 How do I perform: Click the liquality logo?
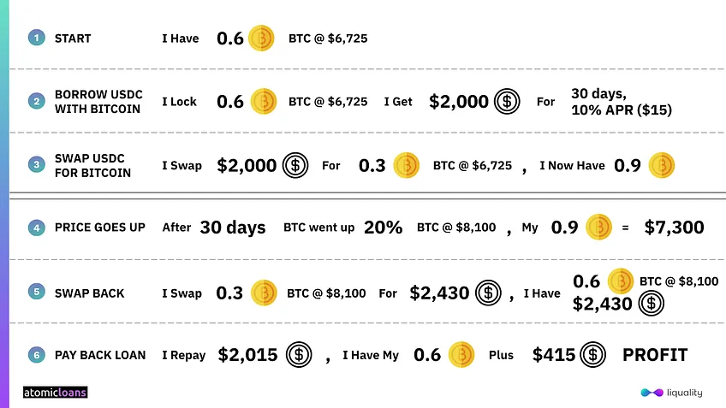671,393
